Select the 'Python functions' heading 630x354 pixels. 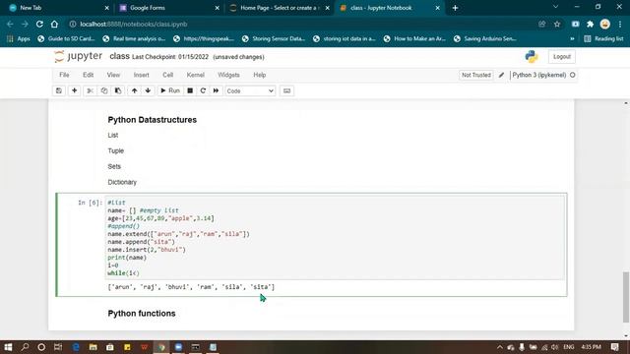pos(142,314)
